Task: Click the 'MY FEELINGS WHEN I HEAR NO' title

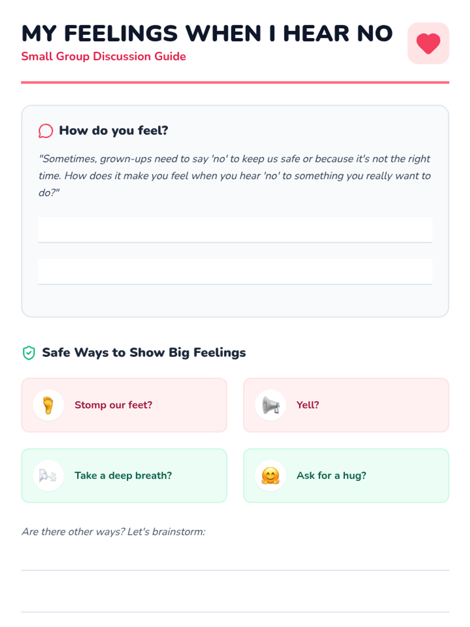Action: 207,33
